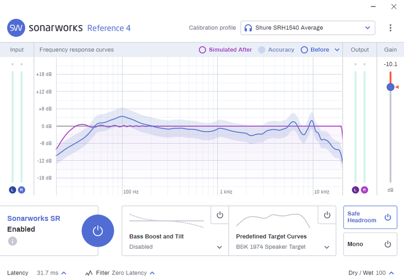Image resolution: width=404 pixels, height=277 pixels.
Task: Expand the Latency options chevron
Action: pos(64,273)
